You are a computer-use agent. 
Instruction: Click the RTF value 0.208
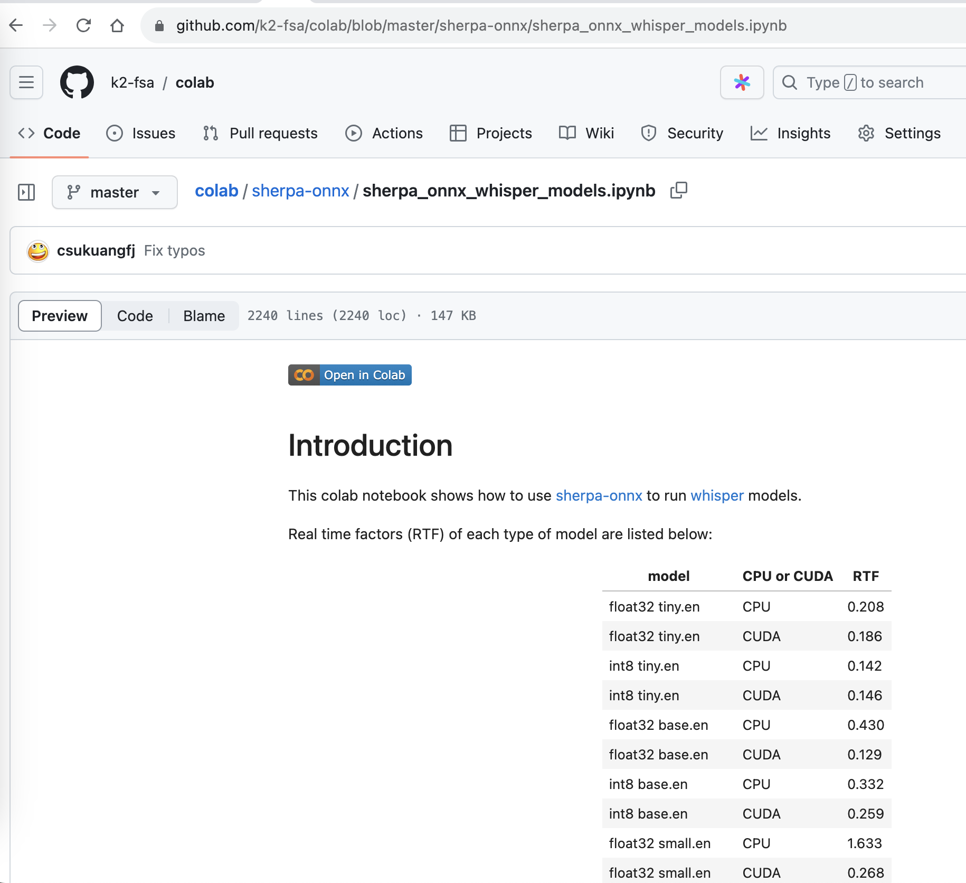point(866,607)
